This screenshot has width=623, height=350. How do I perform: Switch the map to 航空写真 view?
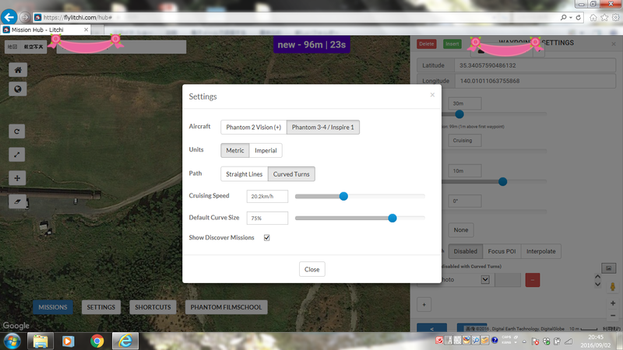[x=33, y=47]
